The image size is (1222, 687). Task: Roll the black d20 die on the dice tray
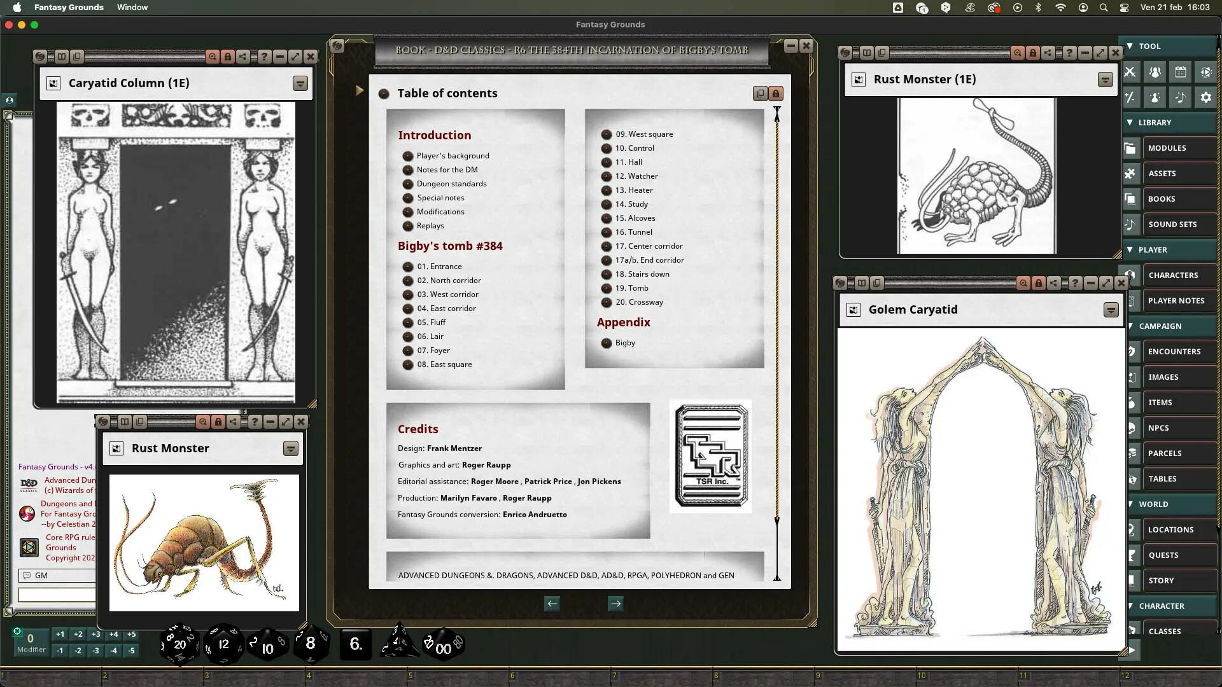179,643
